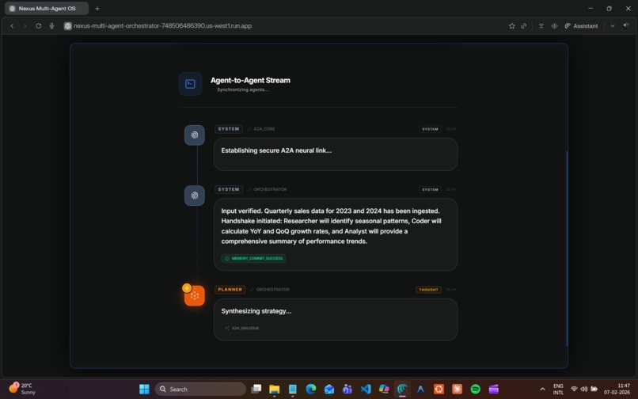This screenshot has height=399, width=638.
Task: Open the Outlook mail taskbar icon
Action: (329, 389)
